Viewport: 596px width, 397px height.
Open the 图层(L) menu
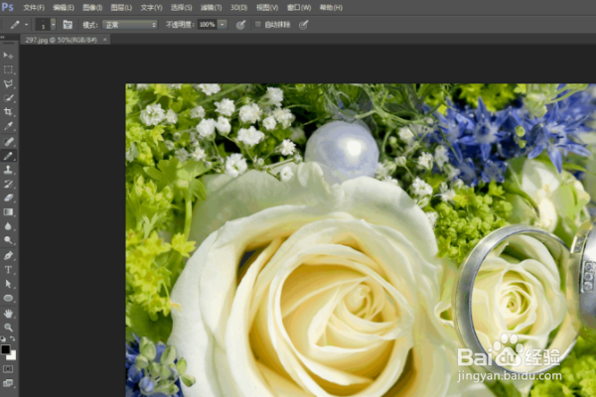coord(121,8)
